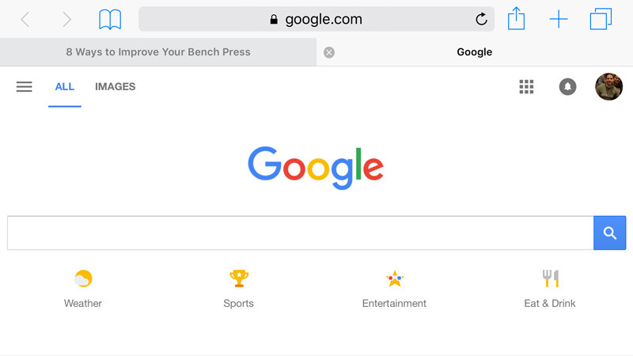This screenshot has width=633, height=356.
Task: Open the Eat & Drink shortcut
Action: [x=550, y=289]
